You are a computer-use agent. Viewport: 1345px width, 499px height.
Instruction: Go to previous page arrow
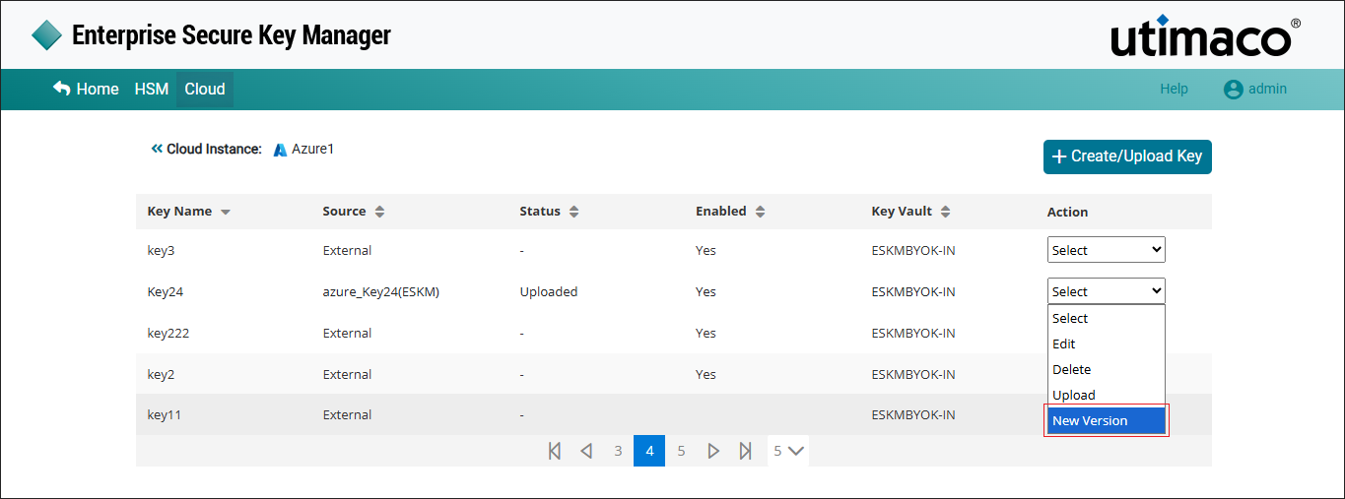click(586, 451)
